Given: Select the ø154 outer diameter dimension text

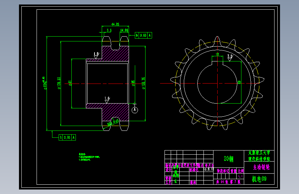Looking at the screenshot, I should point(45,83).
